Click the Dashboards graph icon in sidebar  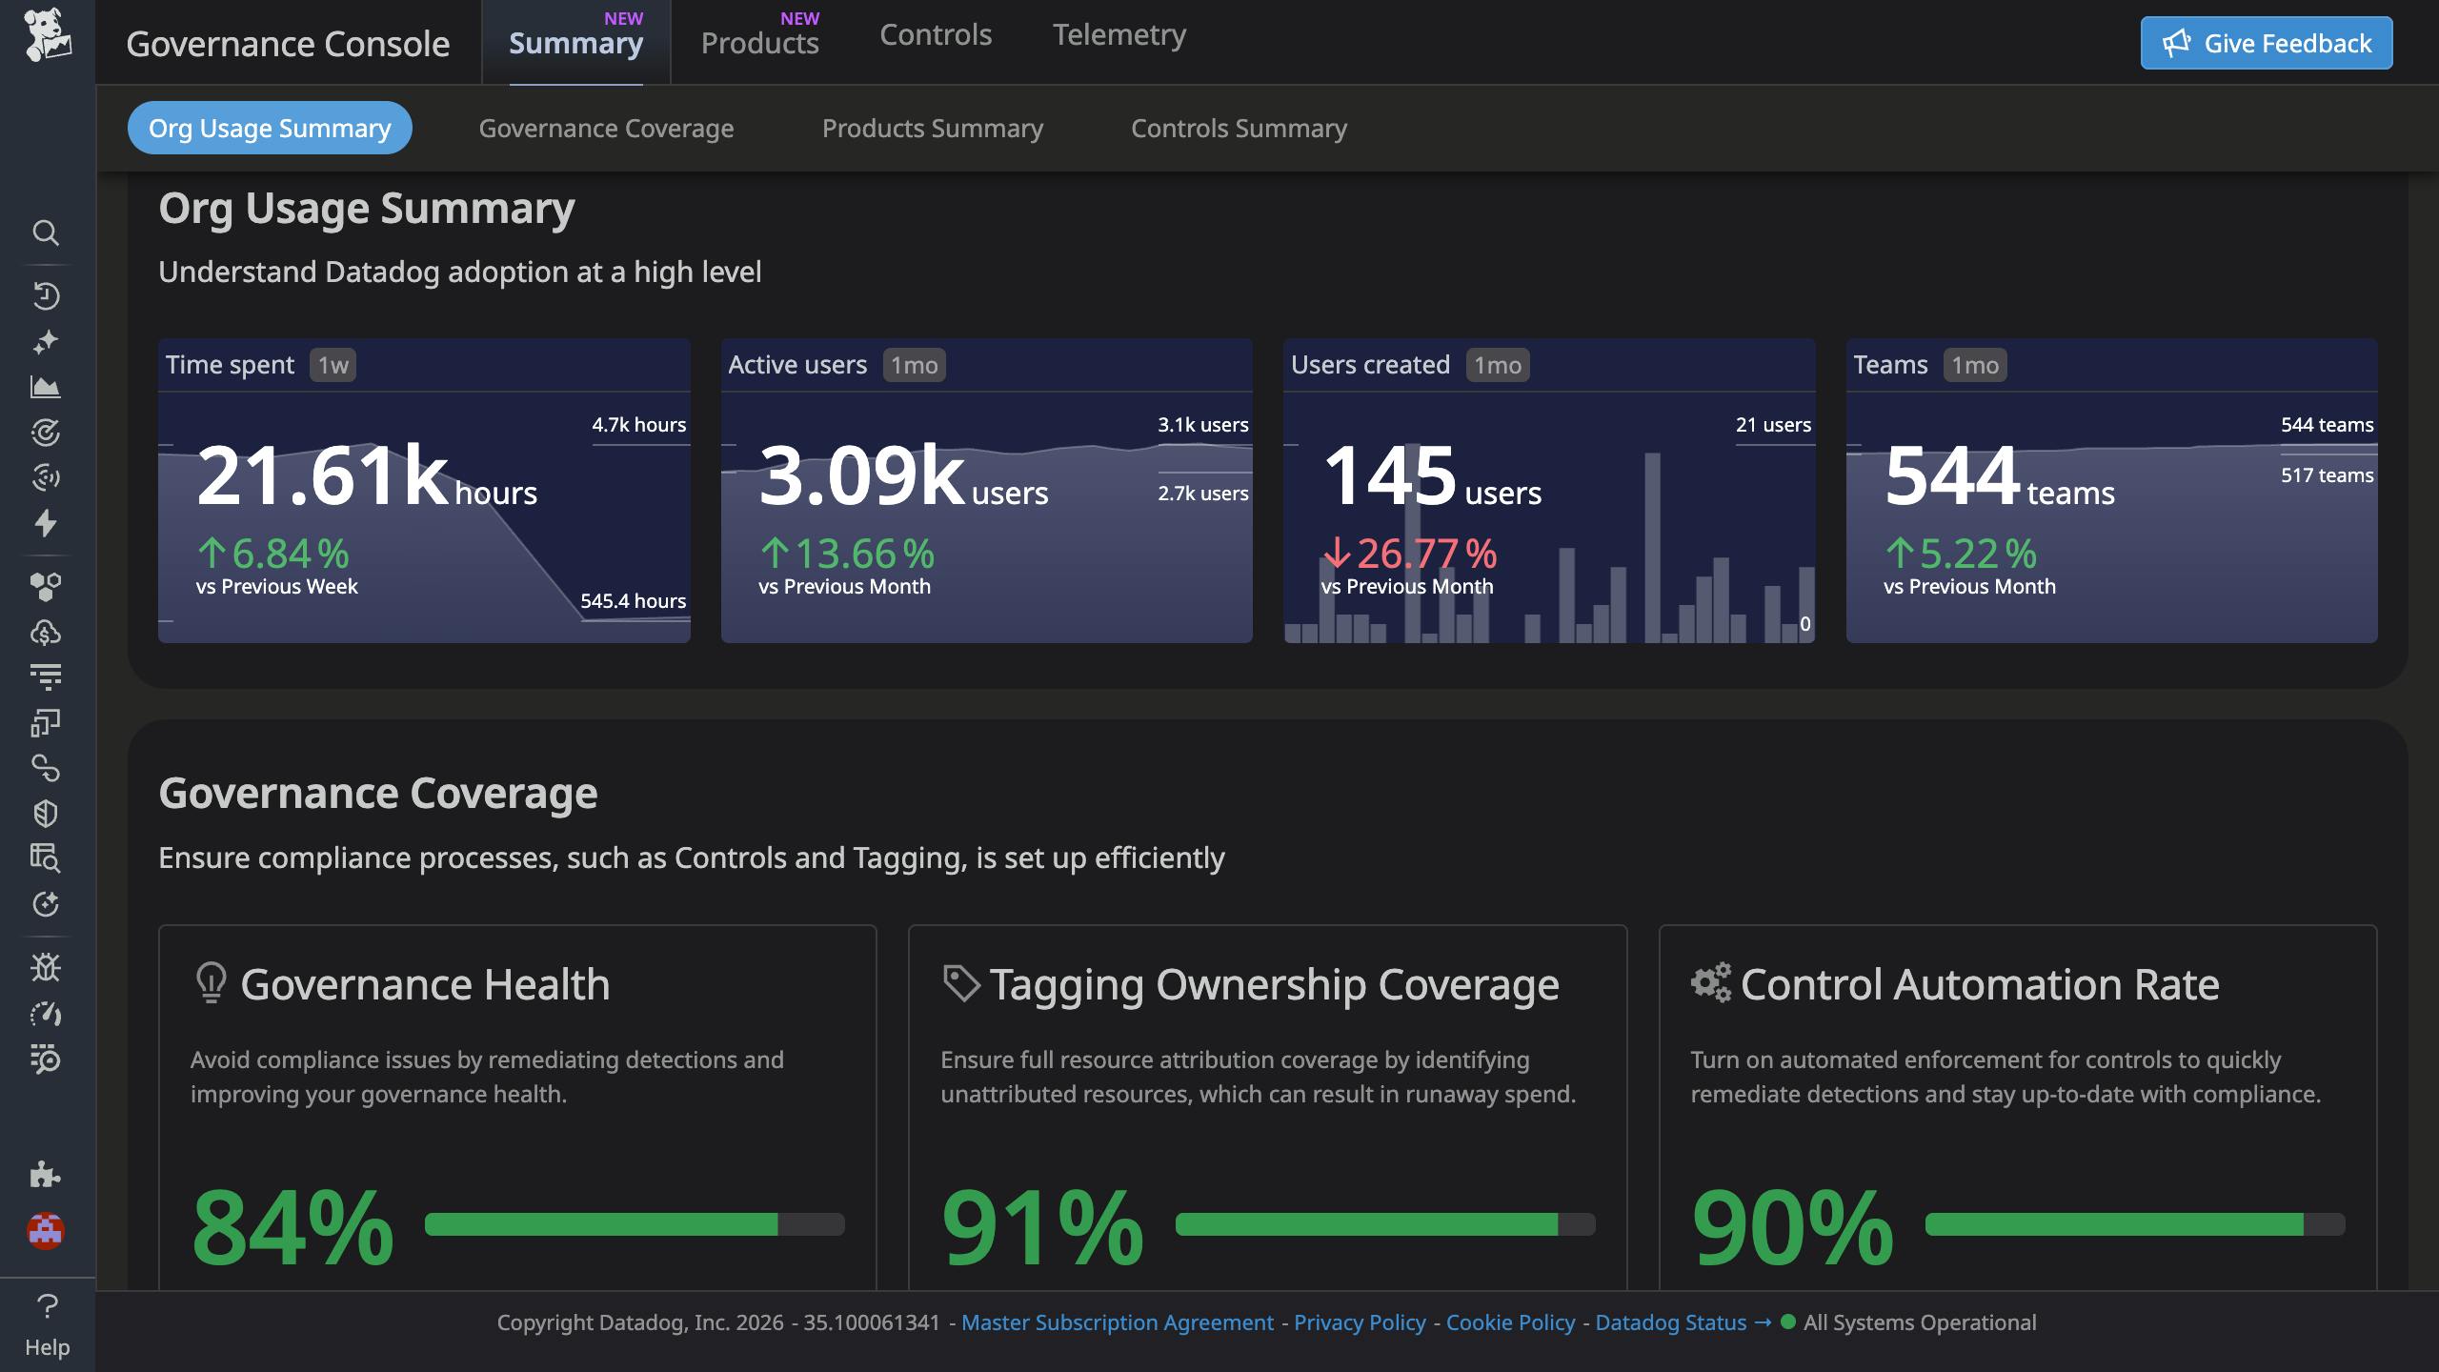[x=46, y=387]
